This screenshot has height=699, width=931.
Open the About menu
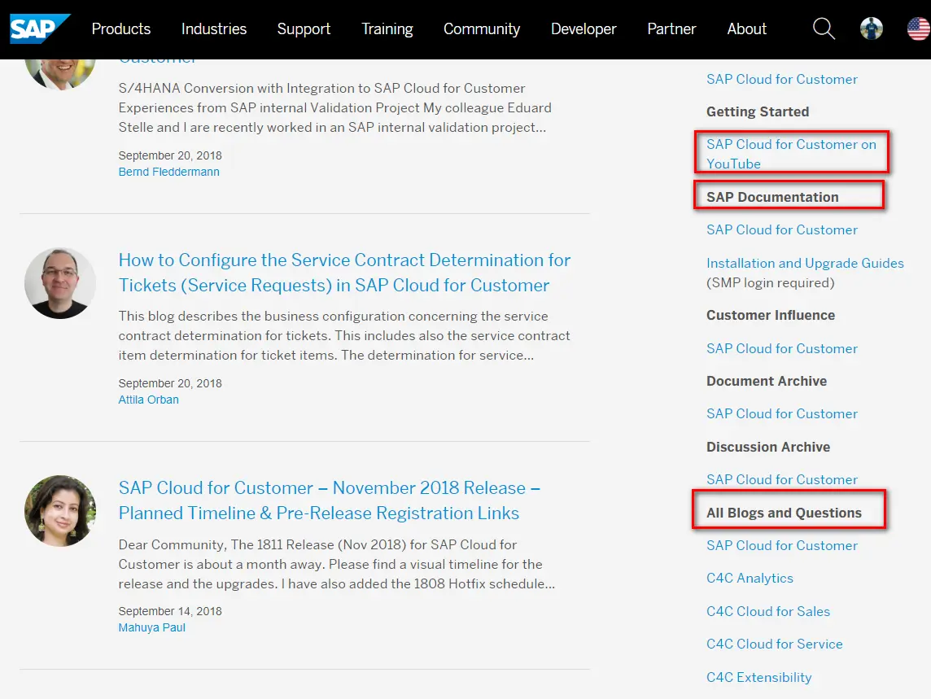coord(746,28)
